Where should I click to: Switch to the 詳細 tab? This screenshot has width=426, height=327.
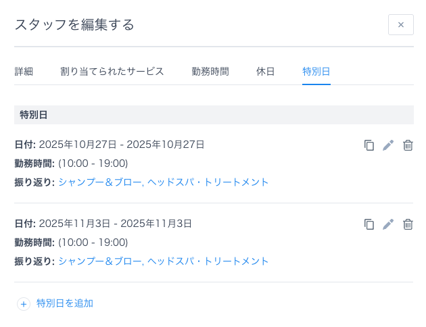(24, 72)
